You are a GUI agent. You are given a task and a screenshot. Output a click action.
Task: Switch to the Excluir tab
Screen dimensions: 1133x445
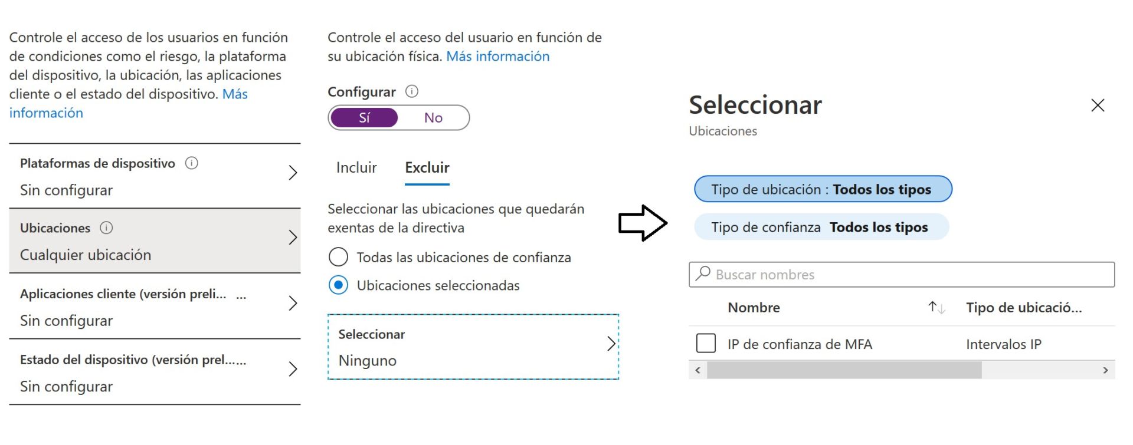426,168
